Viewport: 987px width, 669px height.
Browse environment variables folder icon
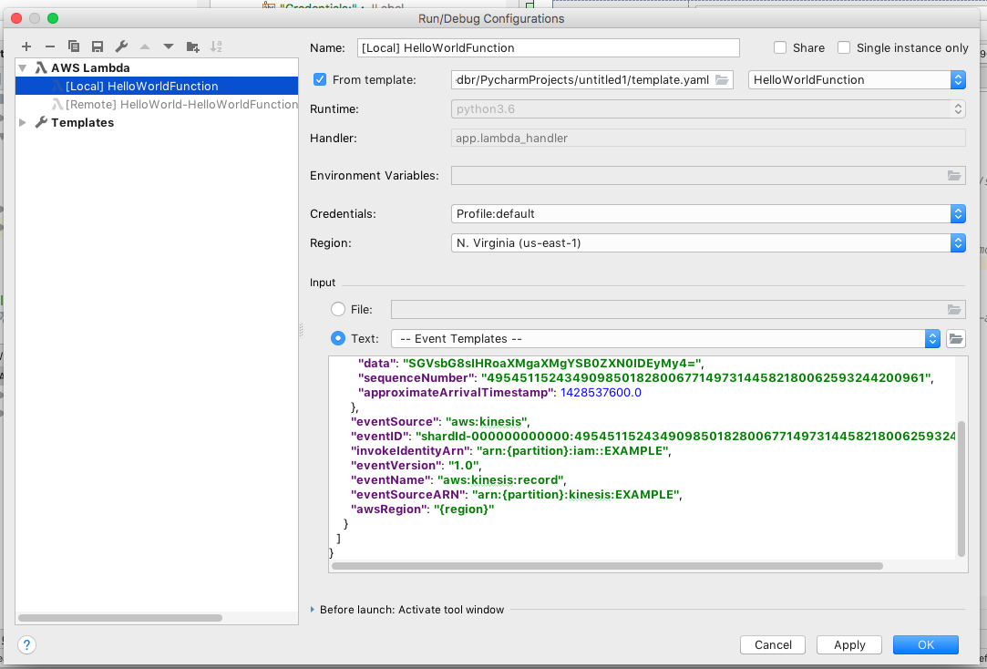point(954,176)
